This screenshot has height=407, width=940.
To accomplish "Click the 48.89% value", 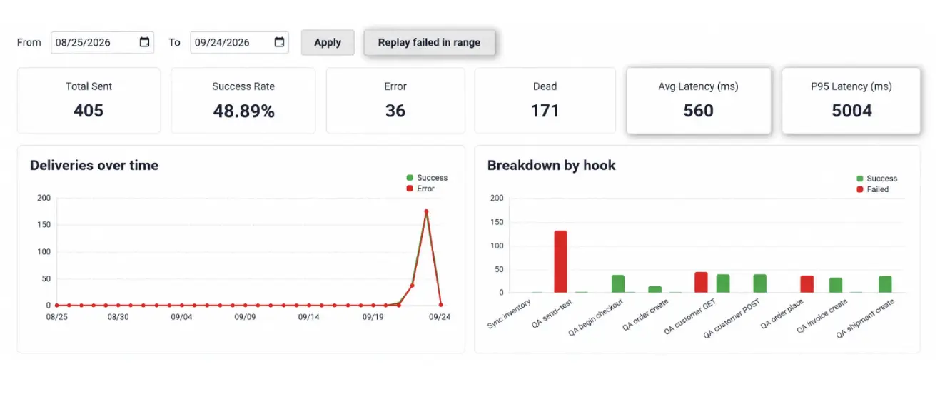I will pyautogui.click(x=243, y=111).
